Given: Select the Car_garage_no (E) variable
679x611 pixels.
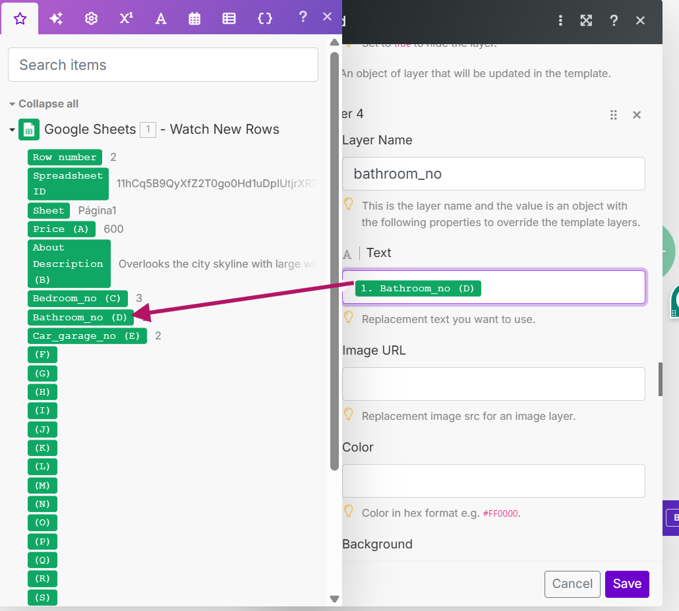Looking at the screenshot, I should pyautogui.click(x=87, y=336).
